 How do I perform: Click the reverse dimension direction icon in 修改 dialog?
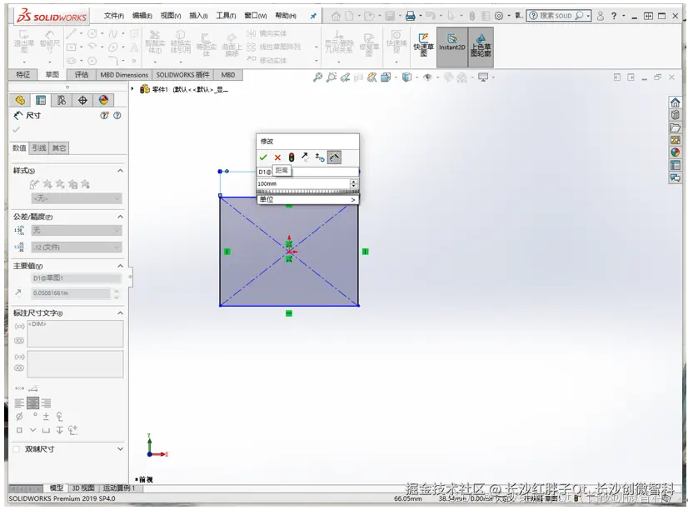click(305, 157)
